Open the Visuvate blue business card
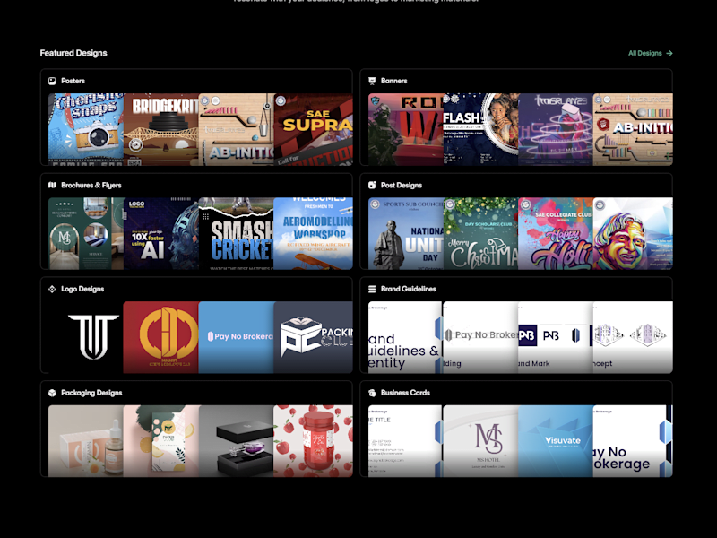Image resolution: width=717 pixels, height=538 pixels. click(x=556, y=441)
